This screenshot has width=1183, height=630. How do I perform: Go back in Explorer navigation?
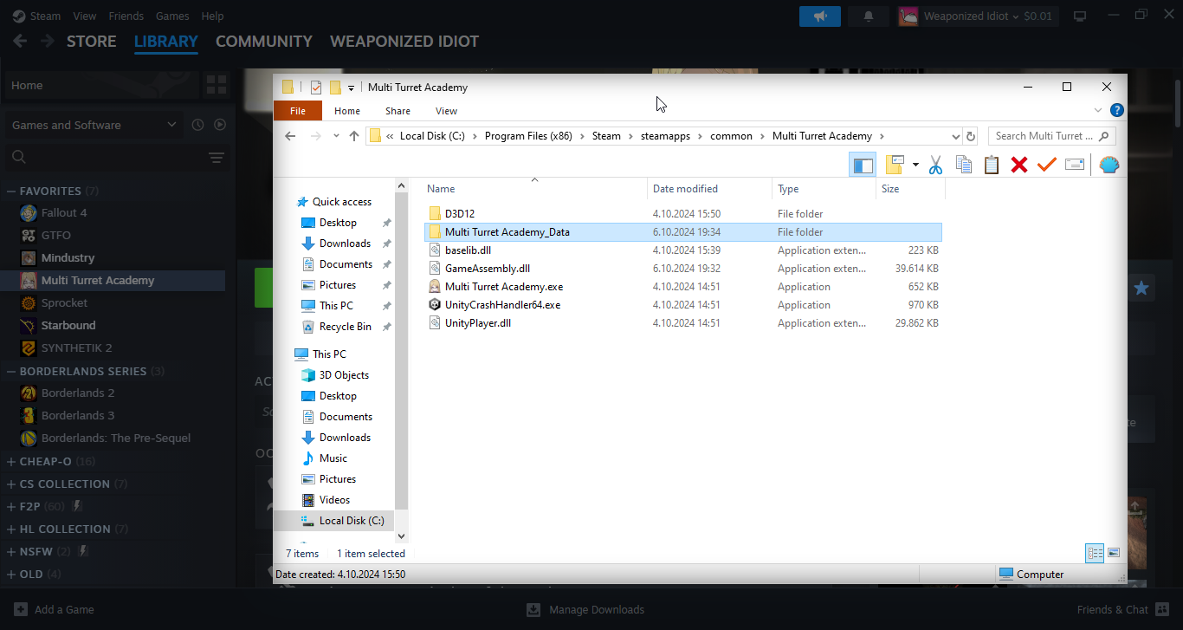[290, 136]
